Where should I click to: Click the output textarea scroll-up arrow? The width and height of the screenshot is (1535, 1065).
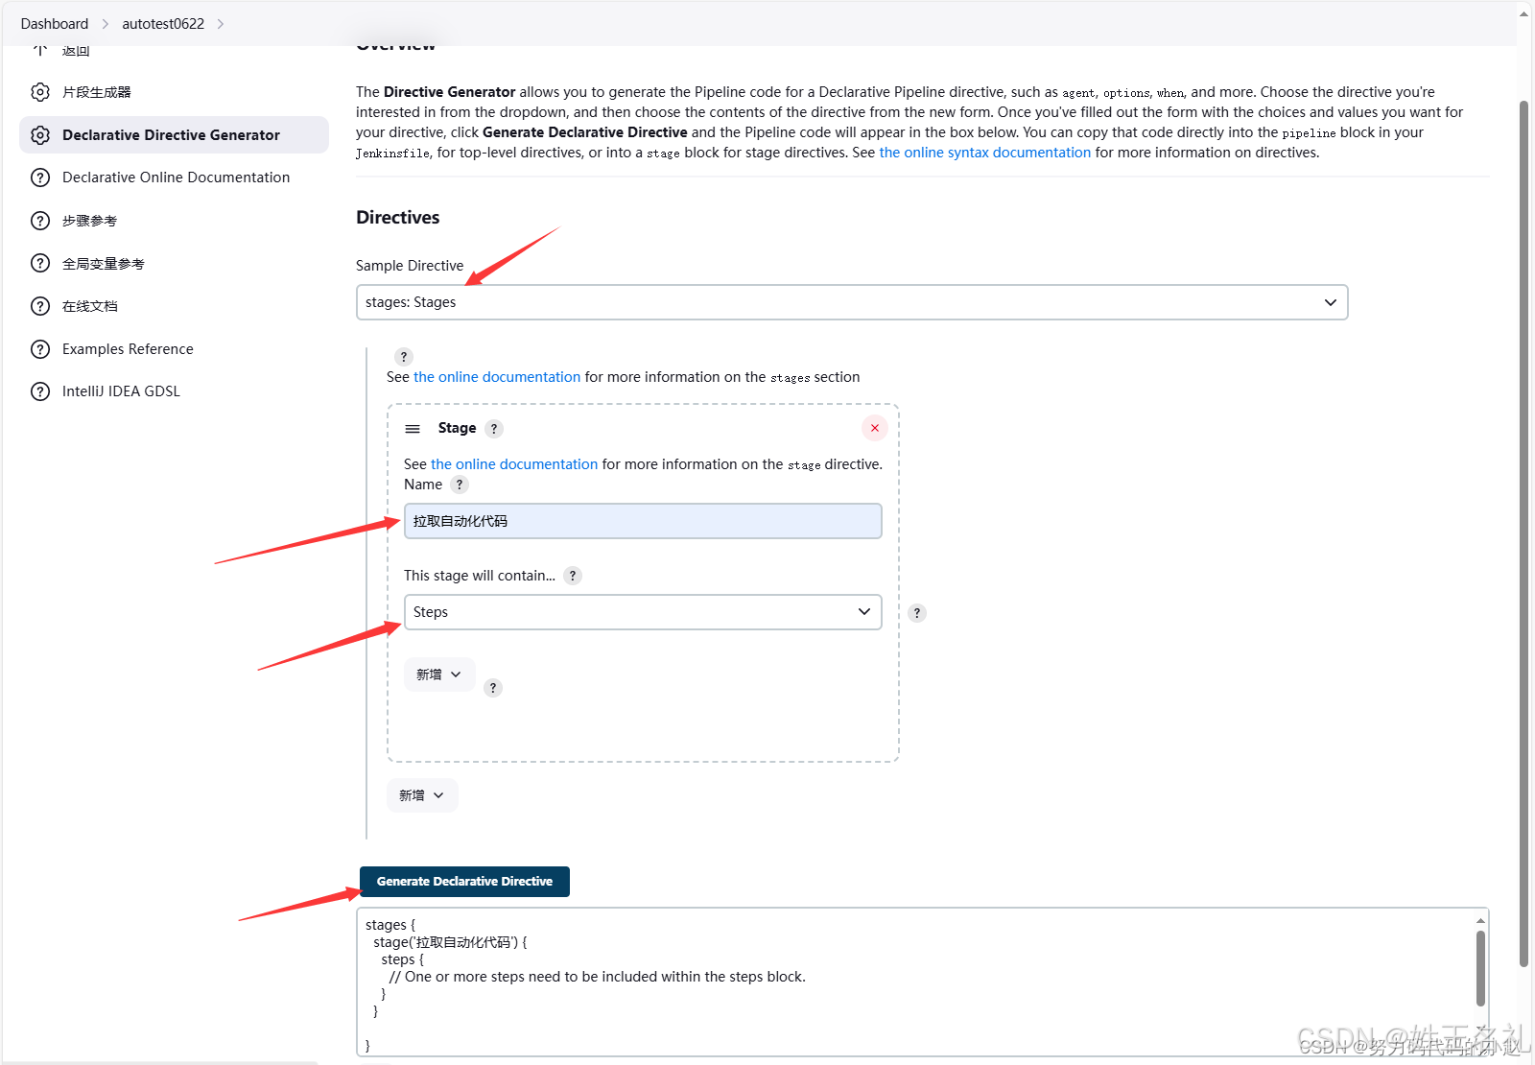(1480, 920)
